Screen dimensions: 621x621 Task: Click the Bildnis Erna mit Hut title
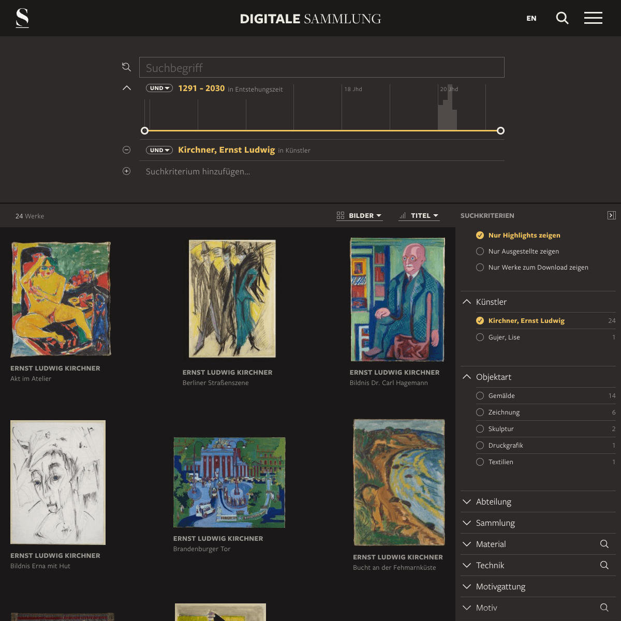pos(40,566)
